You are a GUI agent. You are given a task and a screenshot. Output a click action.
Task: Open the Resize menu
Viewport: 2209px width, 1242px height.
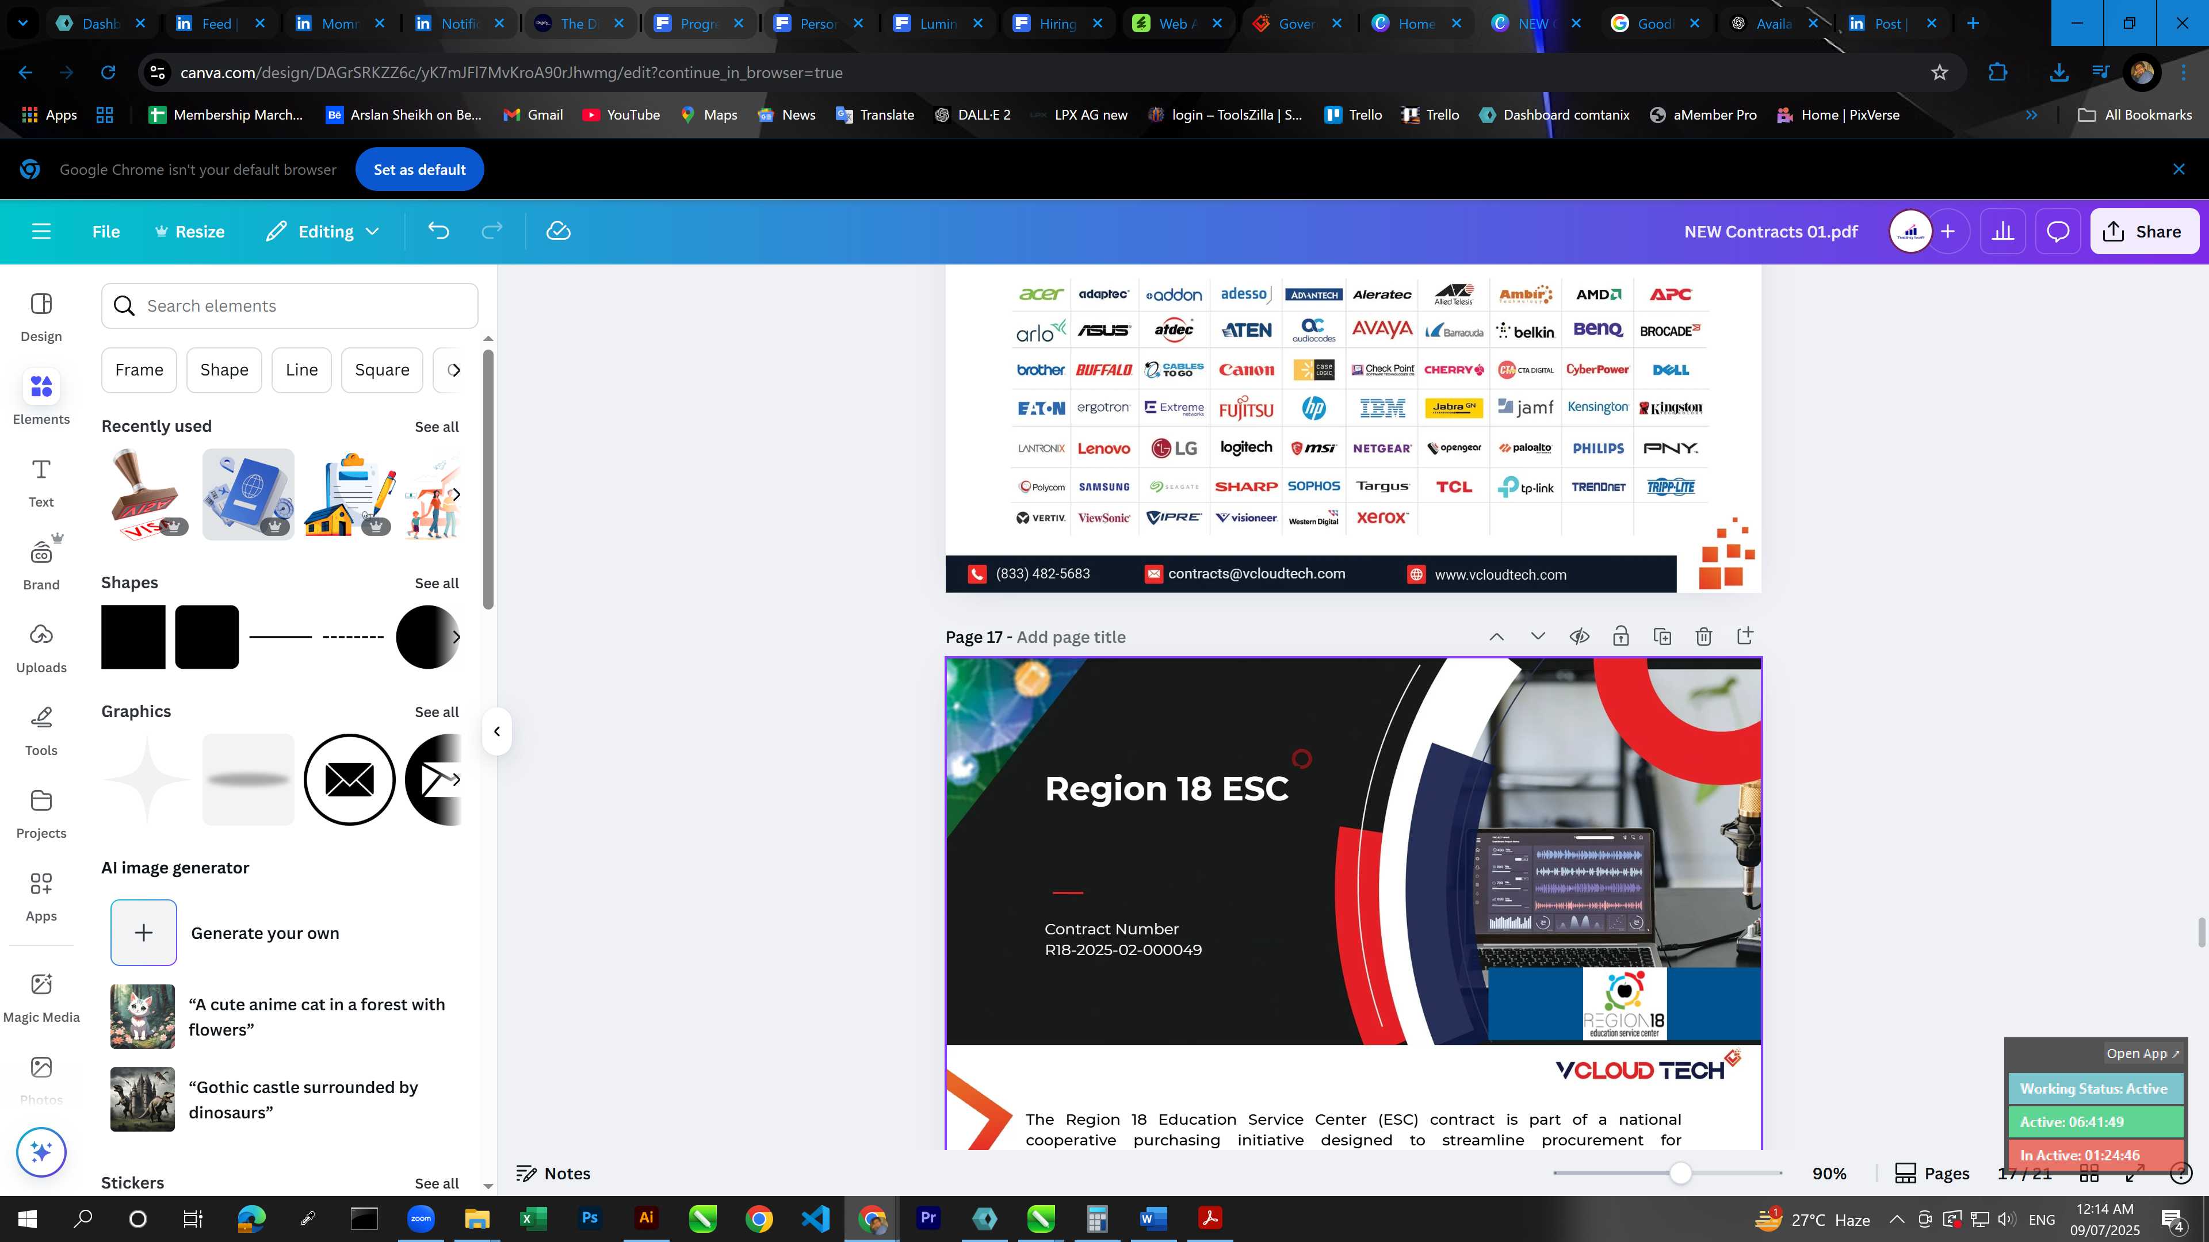[189, 231]
